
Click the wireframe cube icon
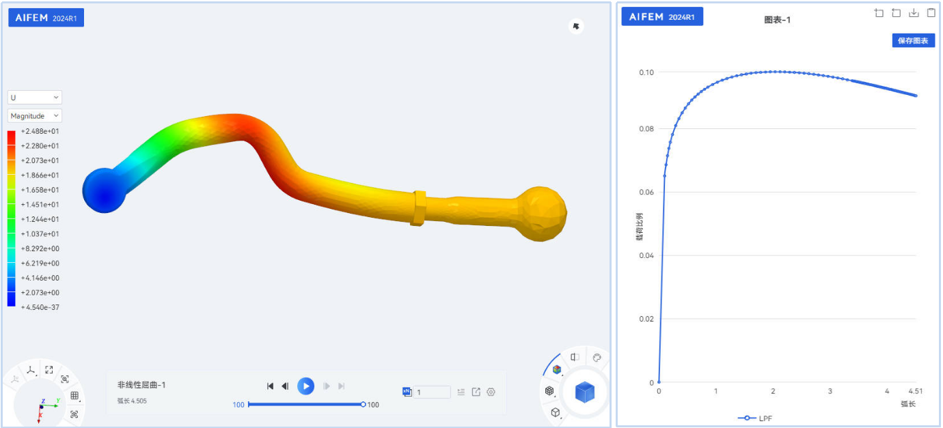(556, 412)
